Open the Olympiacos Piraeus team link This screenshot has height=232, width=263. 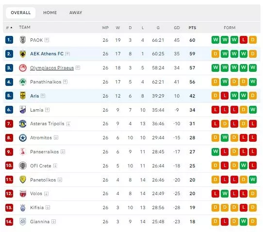click(52, 68)
